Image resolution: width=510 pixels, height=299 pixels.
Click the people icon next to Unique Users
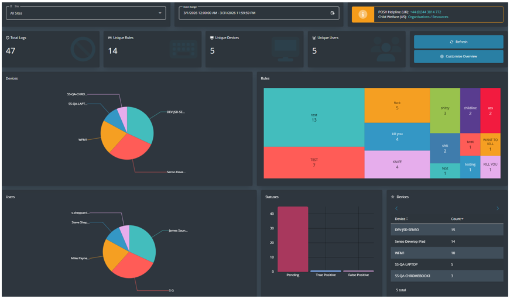pos(314,37)
